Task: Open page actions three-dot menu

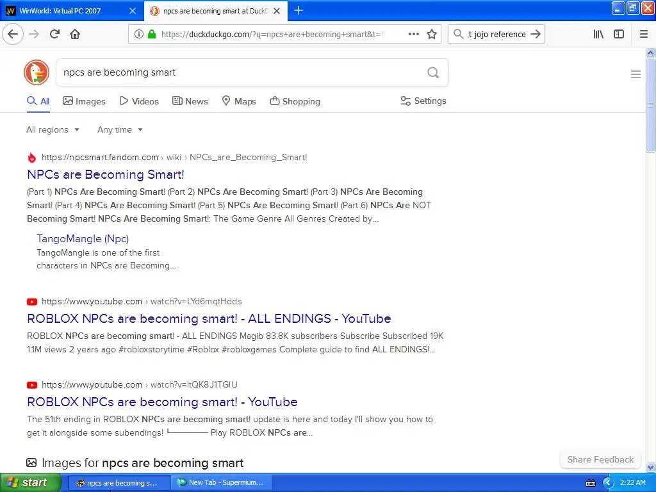Action: 413,34
